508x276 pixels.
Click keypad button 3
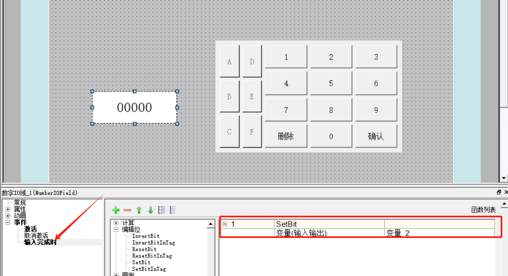376,57
